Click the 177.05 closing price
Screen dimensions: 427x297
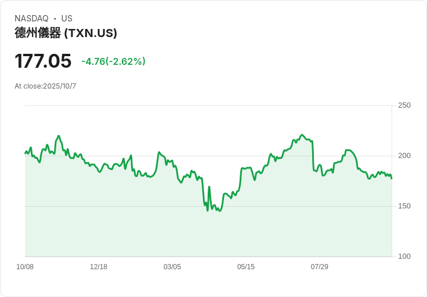[43, 61]
